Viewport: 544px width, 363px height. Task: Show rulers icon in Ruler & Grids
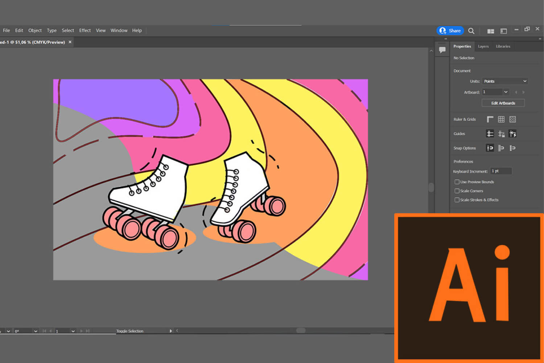pos(490,119)
